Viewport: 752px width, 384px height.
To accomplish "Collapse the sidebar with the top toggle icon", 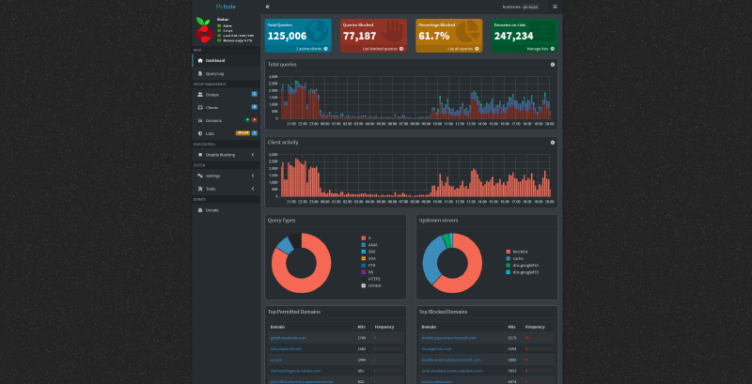I will click(x=268, y=7).
